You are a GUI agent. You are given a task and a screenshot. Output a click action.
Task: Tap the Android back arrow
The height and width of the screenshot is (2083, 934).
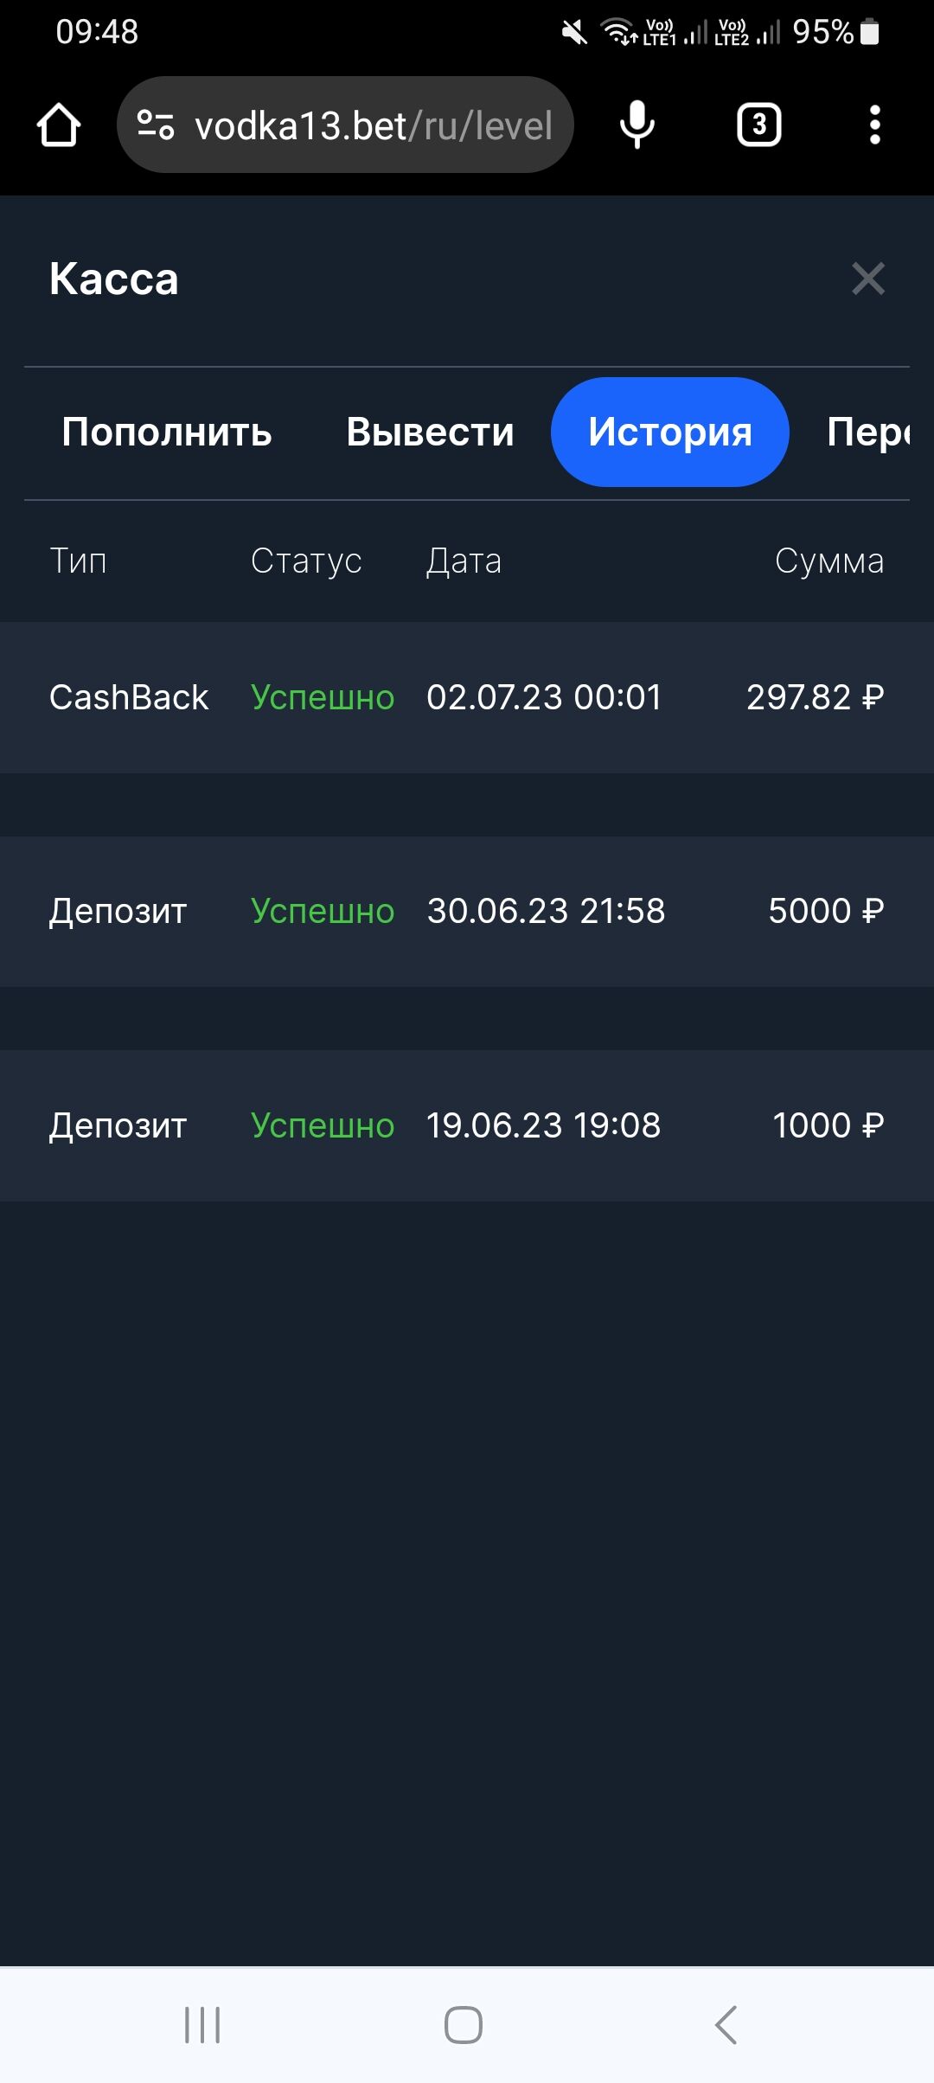click(726, 2024)
